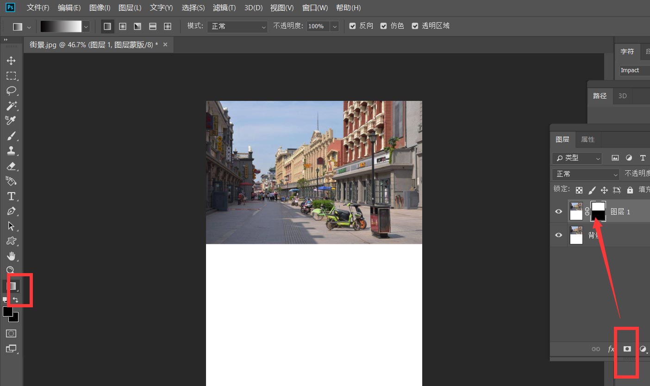Select the Custom Shape tool
This screenshot has height=386, width=650.
[x=11, y=241]
